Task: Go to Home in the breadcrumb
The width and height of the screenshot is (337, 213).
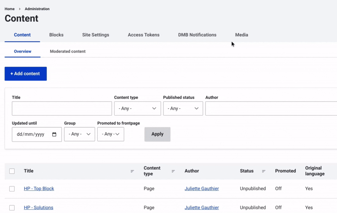Action: pyautogui.click(x=10, y=9)
